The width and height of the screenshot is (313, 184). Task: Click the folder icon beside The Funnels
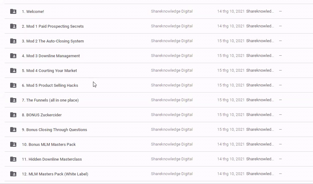coord(13,100)
